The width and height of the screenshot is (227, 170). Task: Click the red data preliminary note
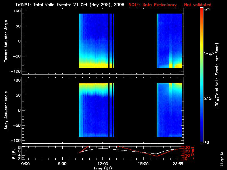[x=170, y=5]
